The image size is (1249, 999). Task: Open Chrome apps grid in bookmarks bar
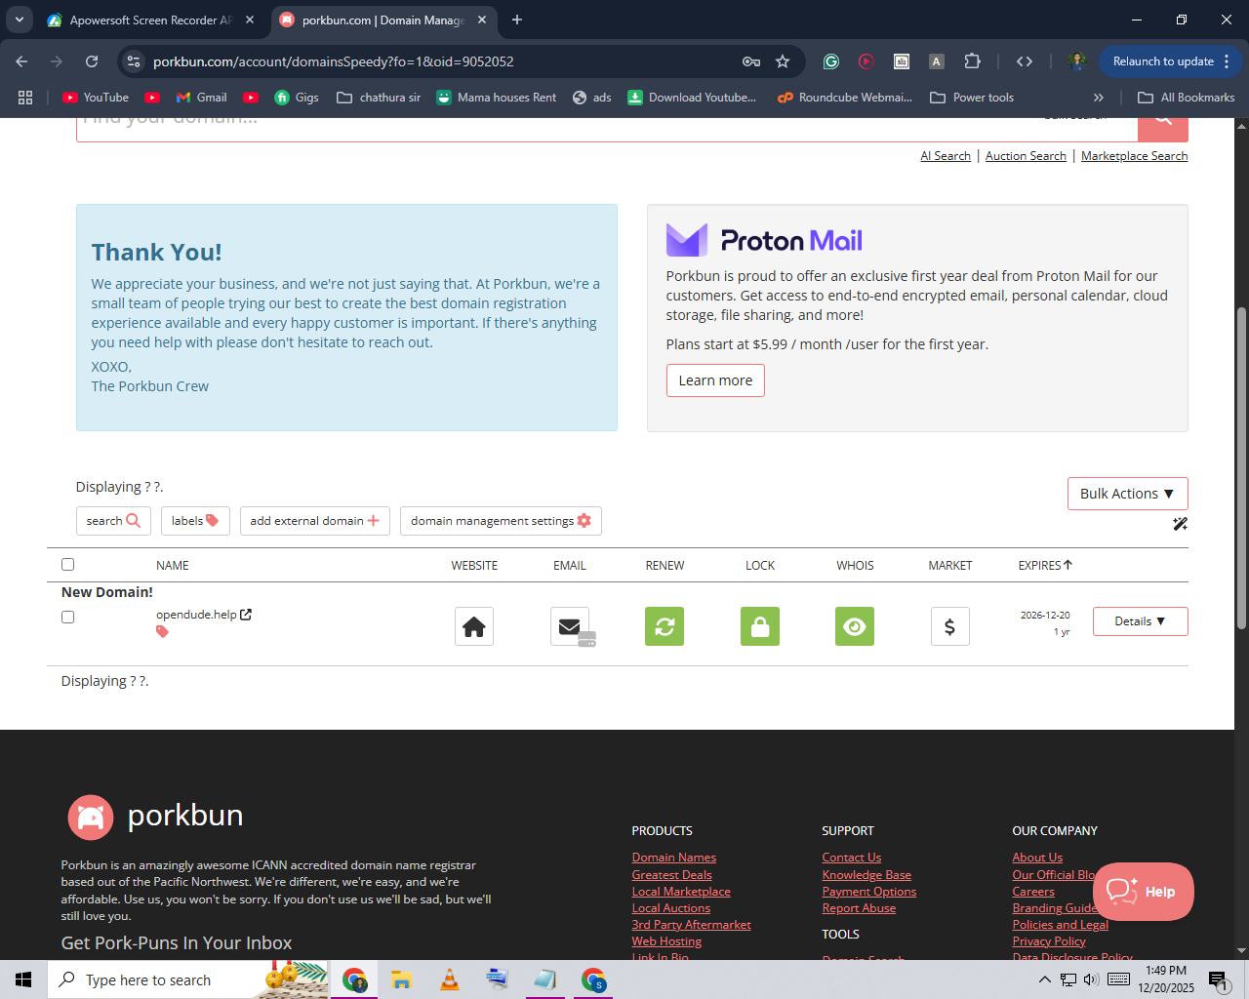click(25, 98)
